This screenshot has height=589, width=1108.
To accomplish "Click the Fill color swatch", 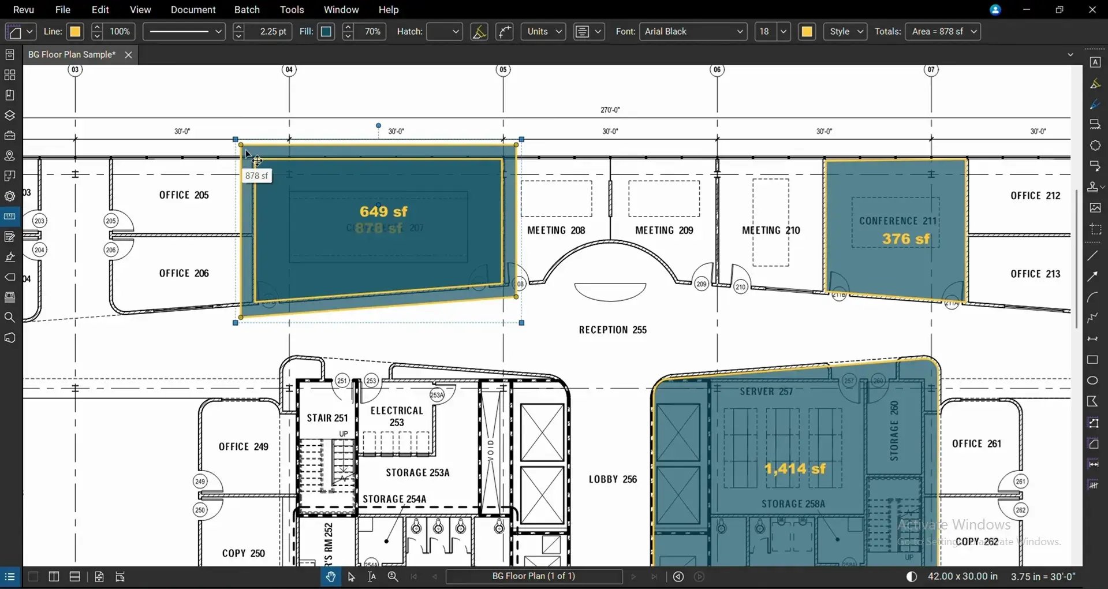I will tap(326, 32).
